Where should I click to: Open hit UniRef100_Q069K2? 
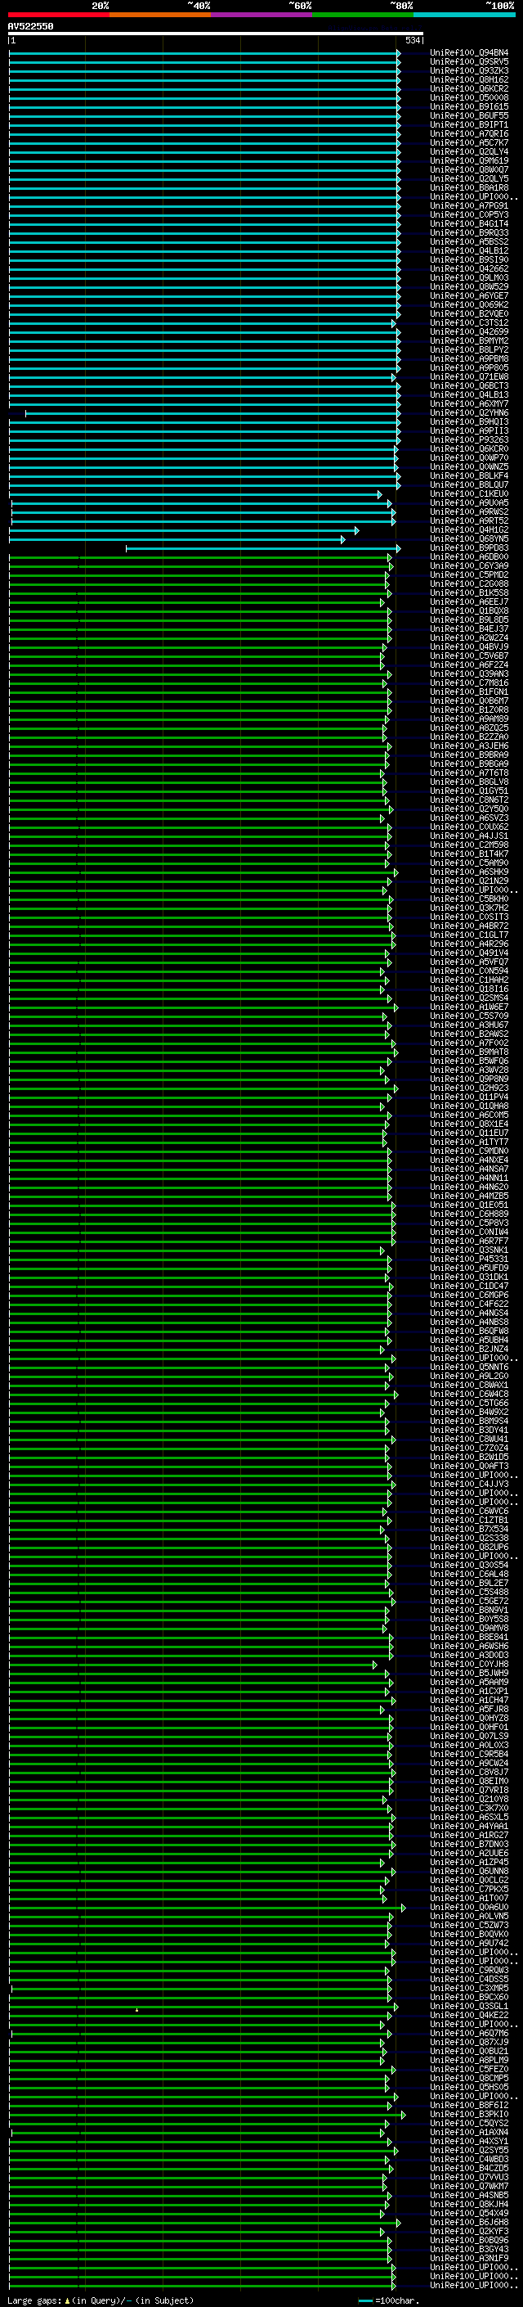(469, 304)
